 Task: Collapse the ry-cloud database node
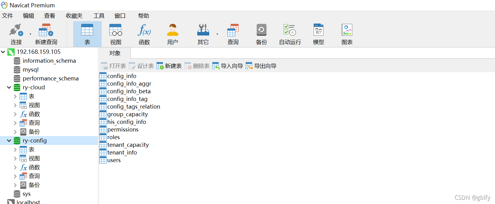pyautogui.click(x=9, y=87)
